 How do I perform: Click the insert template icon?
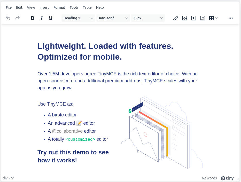203,18
